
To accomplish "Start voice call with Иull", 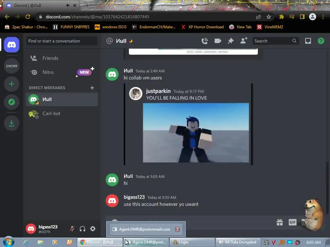I will pyautogui.click(x=205, y=41).
